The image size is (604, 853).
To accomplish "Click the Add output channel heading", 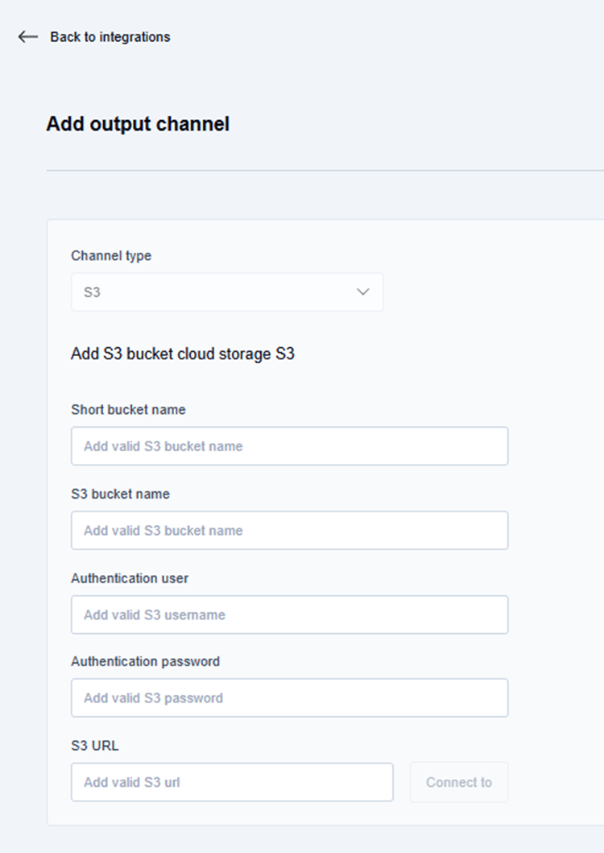I will [138, 124].
